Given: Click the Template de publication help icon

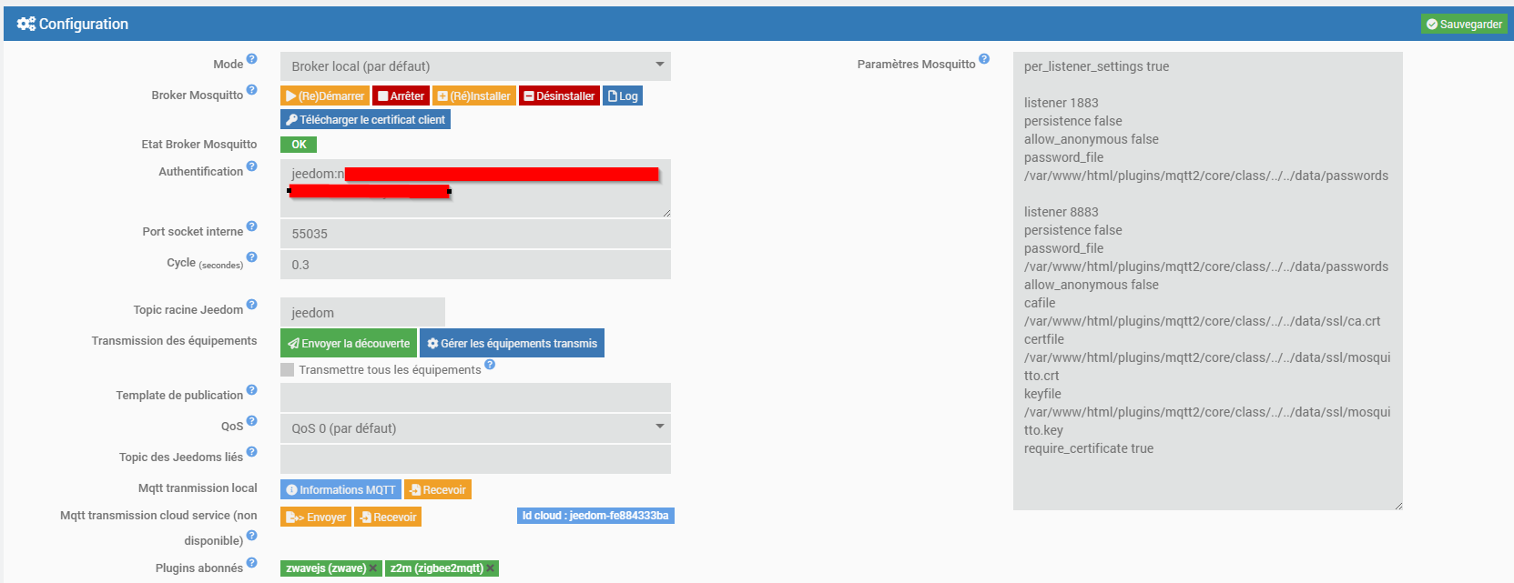Looking at the screenshot, I should [x=252, y=389].
